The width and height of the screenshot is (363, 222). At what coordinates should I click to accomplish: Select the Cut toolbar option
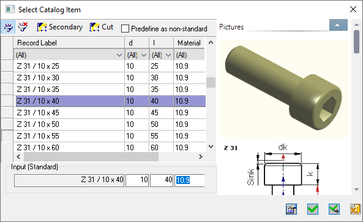point(102,27)
